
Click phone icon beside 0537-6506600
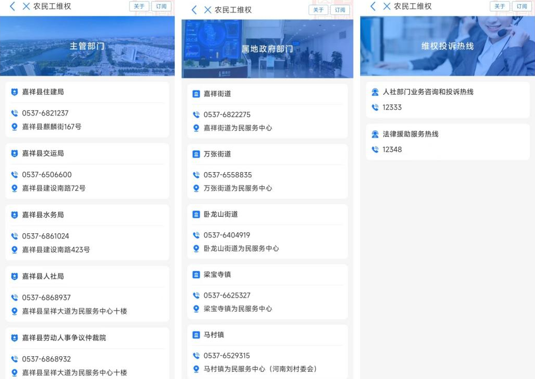tap(15, 175)
